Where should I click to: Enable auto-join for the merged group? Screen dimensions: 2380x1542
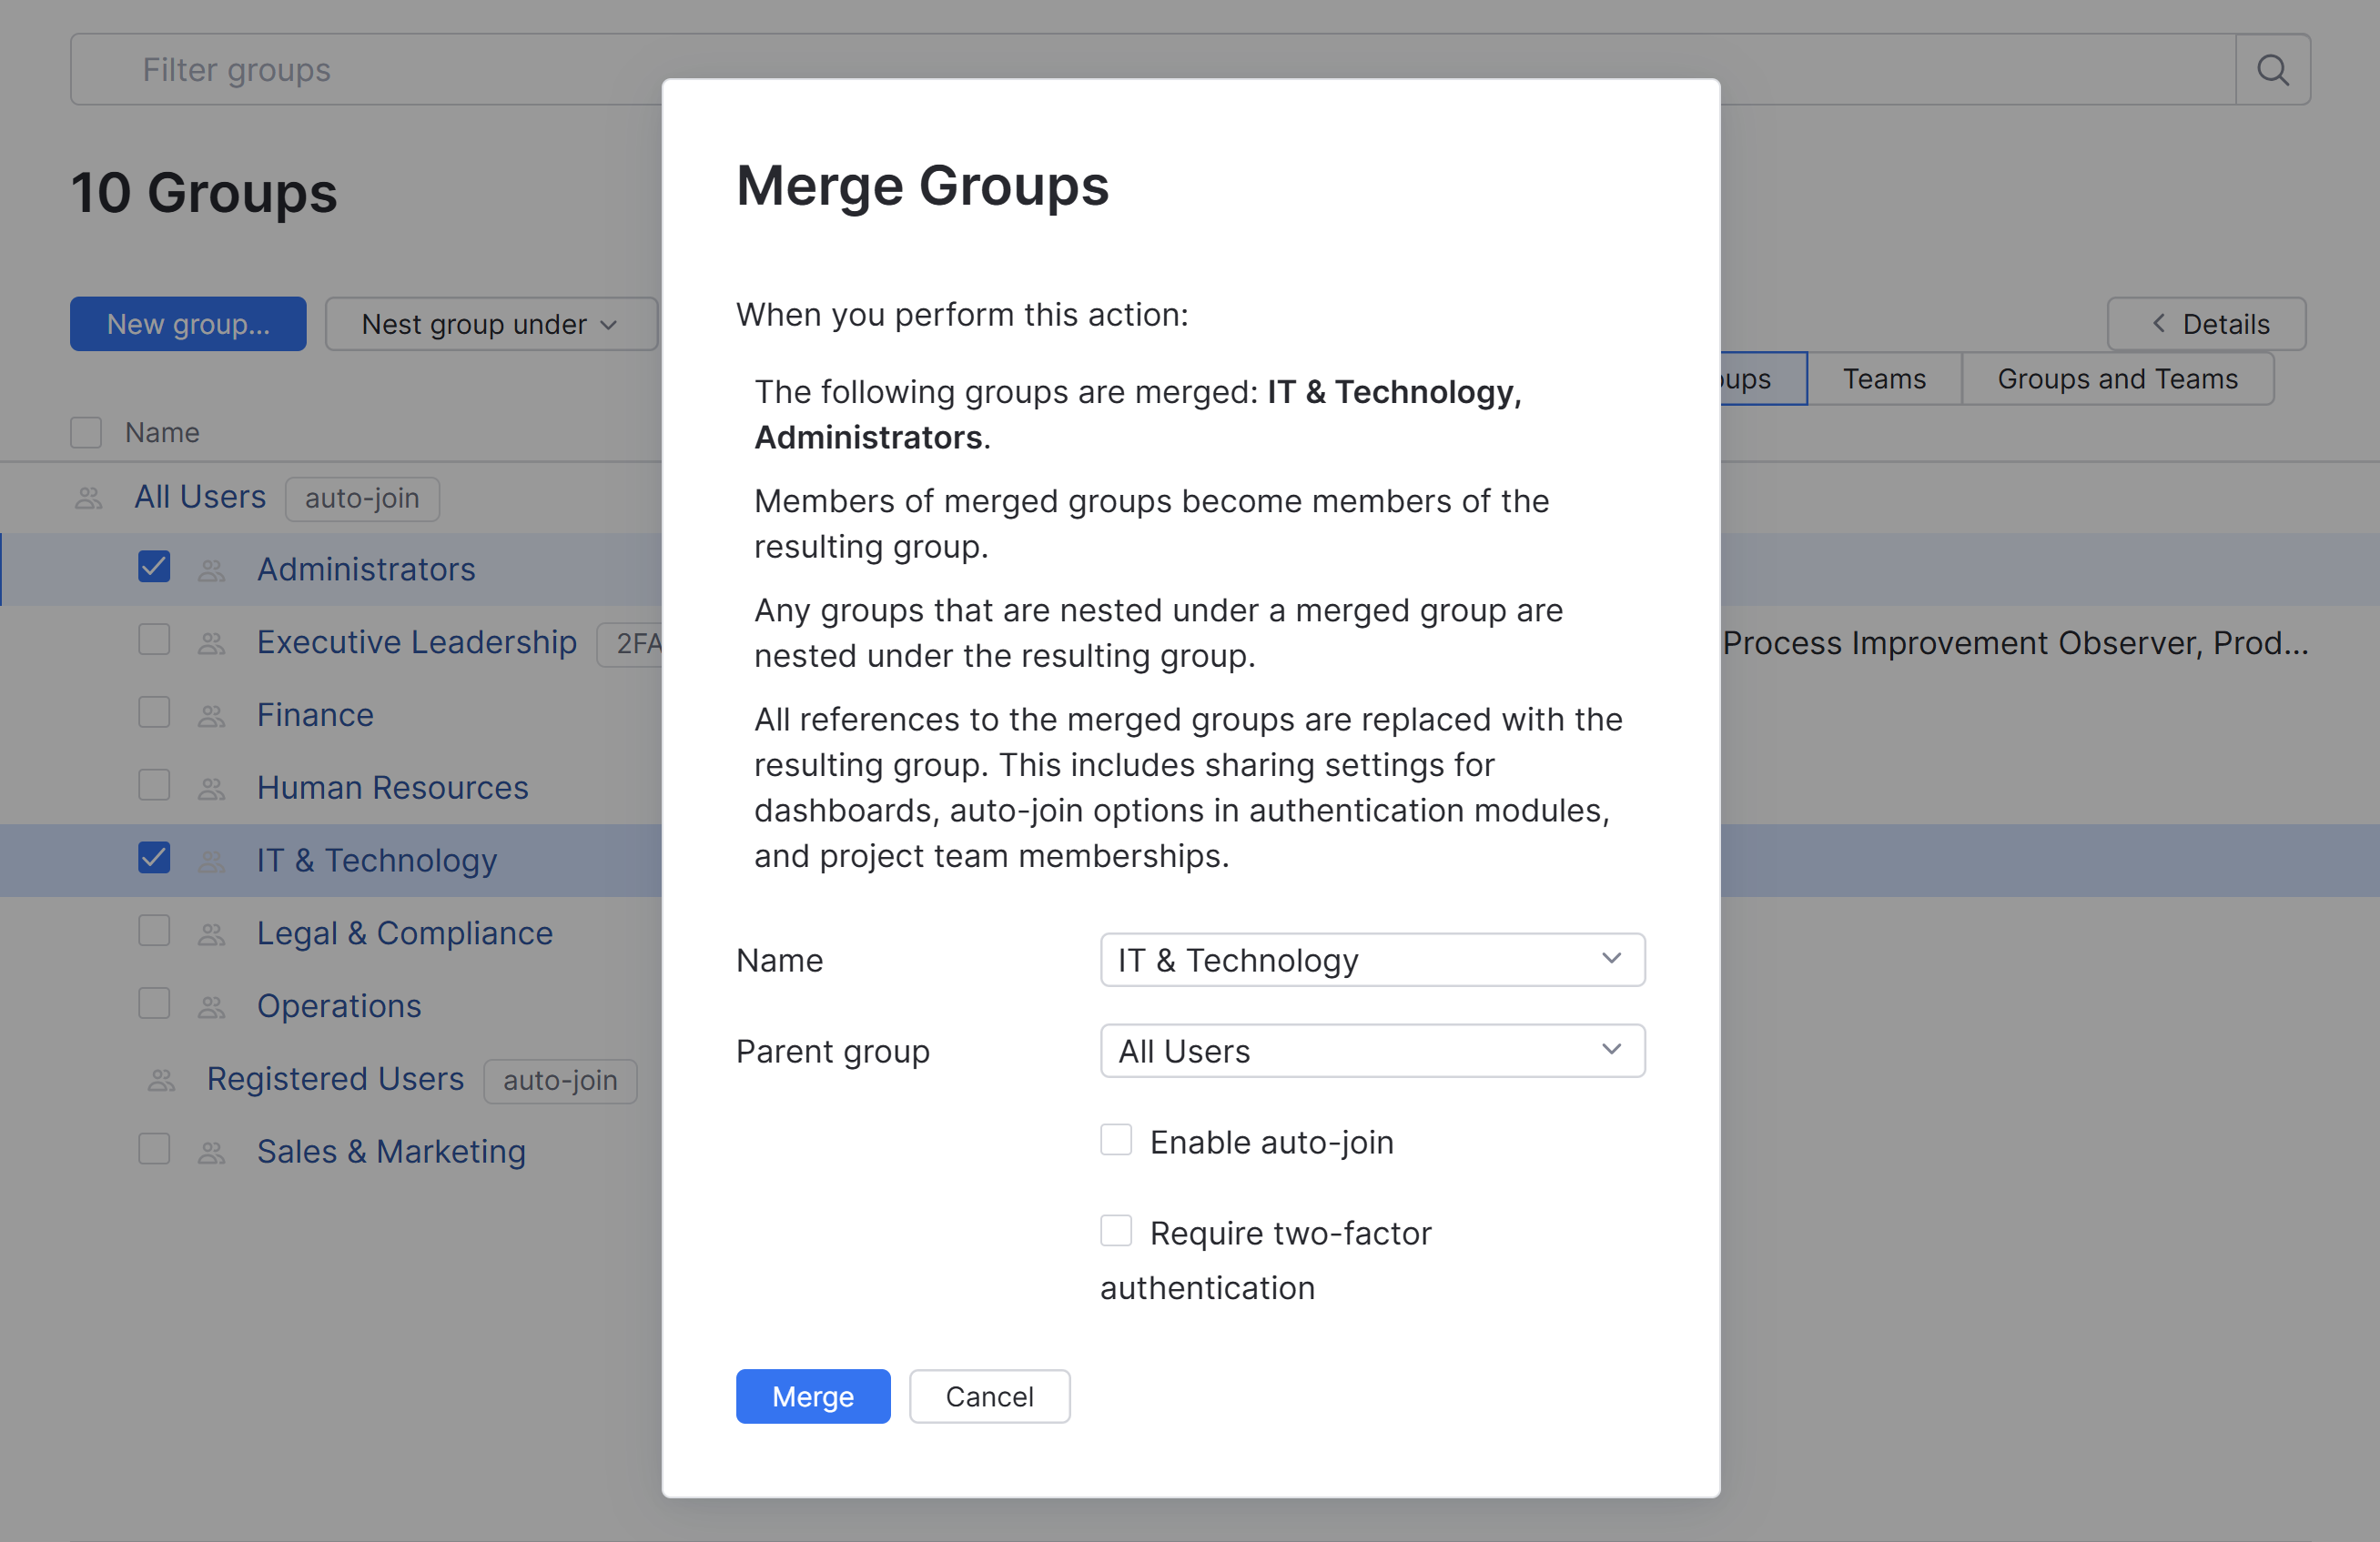click(1115, 1139)
